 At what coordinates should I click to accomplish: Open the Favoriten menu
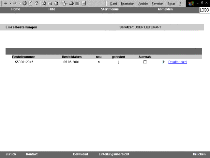point(157,4)
